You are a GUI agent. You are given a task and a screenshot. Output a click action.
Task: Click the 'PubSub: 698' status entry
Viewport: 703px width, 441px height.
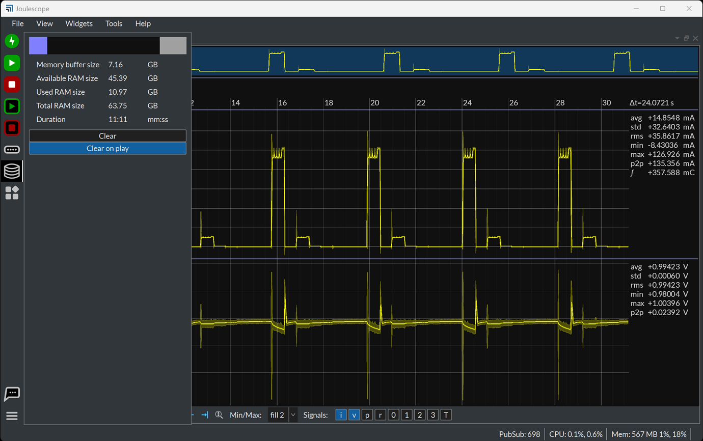click(520, 434)
